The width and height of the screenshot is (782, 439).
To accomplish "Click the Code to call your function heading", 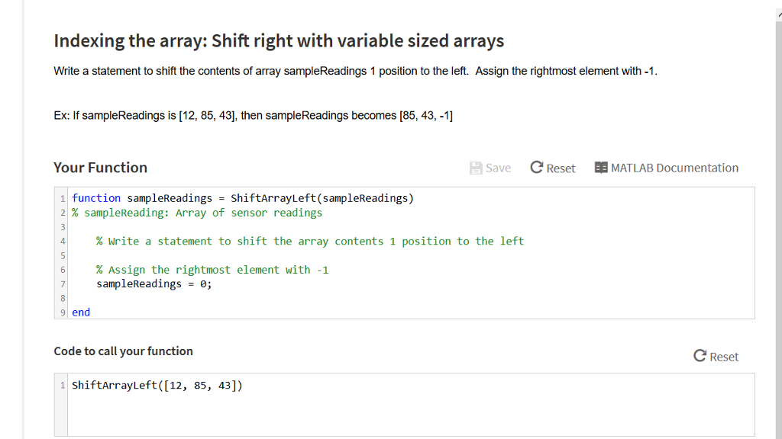I will point(123,351).
